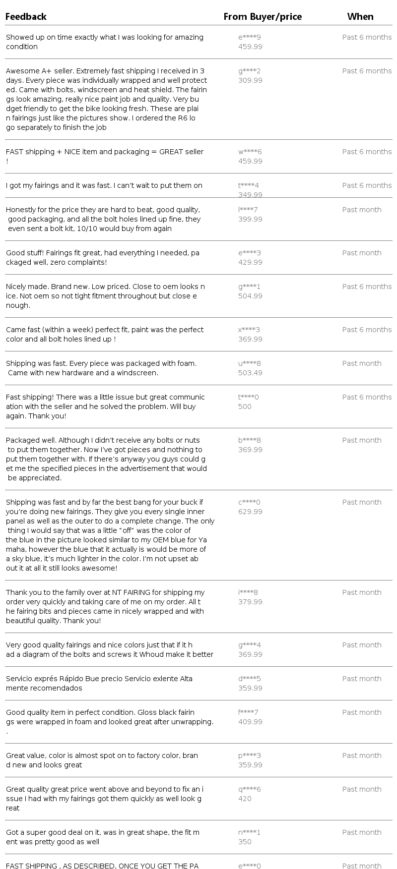Click the 'Showed up on time' review text
This screenshot has height=869, width=397.
click(x=105, y=42)
